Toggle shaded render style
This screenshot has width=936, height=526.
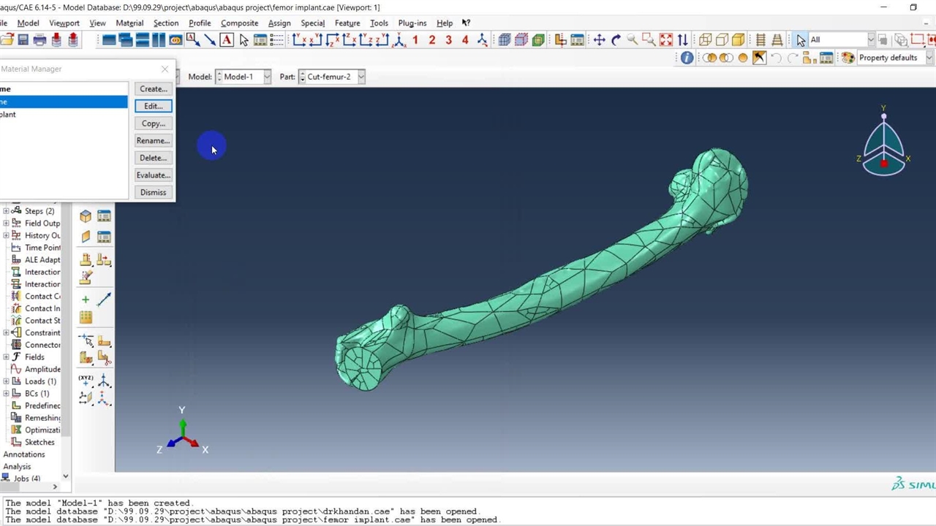[x=739, y=40]
